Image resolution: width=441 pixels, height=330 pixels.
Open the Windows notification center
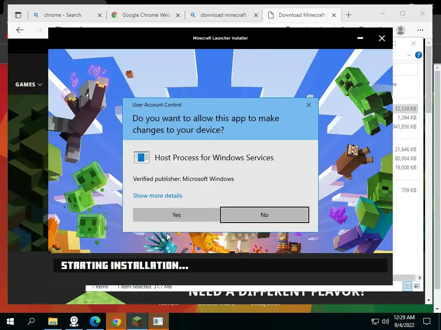point(427,321)
